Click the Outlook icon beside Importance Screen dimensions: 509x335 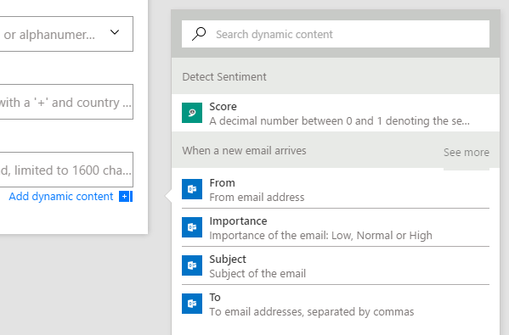(192, 227)
